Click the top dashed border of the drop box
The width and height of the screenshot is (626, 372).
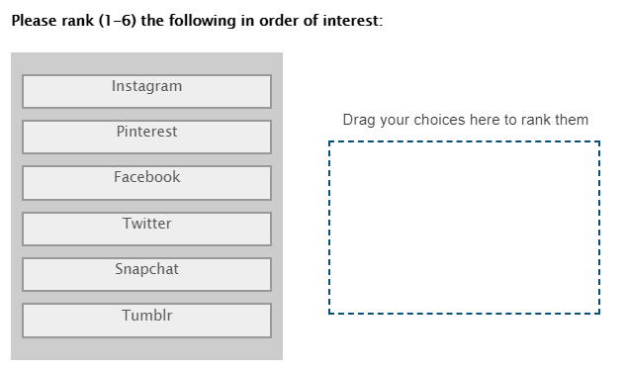tap(464, 141)
